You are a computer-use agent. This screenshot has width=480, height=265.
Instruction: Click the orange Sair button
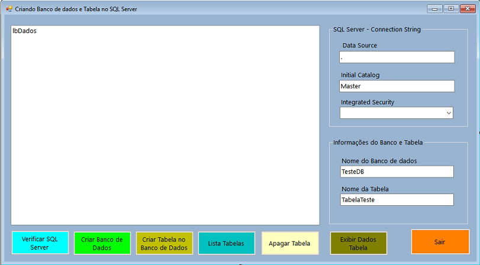pyautogui.click(x=440, y=242)
